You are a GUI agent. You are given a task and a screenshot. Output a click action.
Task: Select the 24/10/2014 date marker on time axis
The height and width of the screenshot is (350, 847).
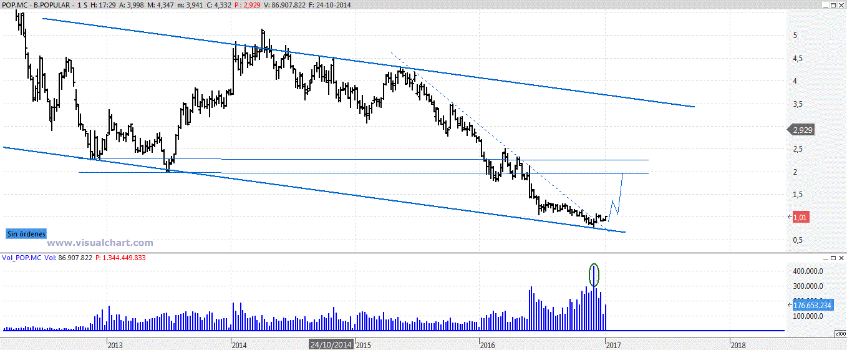pos(331,344)
